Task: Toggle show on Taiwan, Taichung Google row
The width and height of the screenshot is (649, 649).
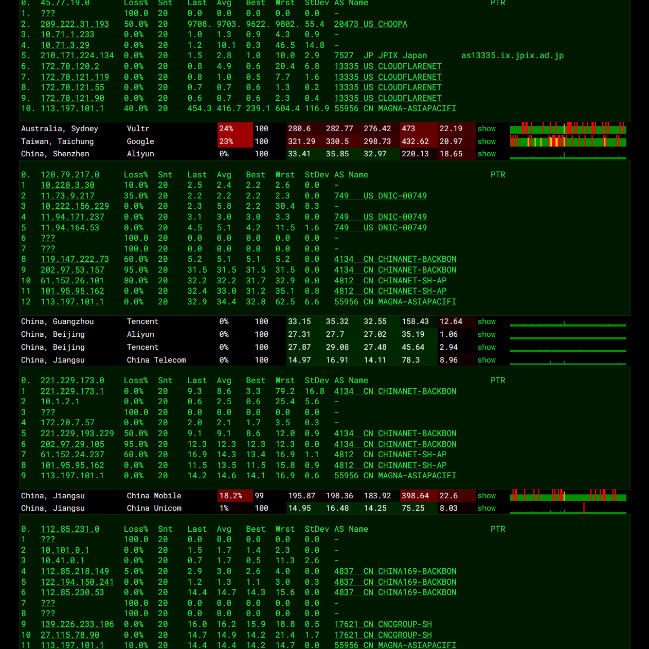Action: click(x=486, y=141)
